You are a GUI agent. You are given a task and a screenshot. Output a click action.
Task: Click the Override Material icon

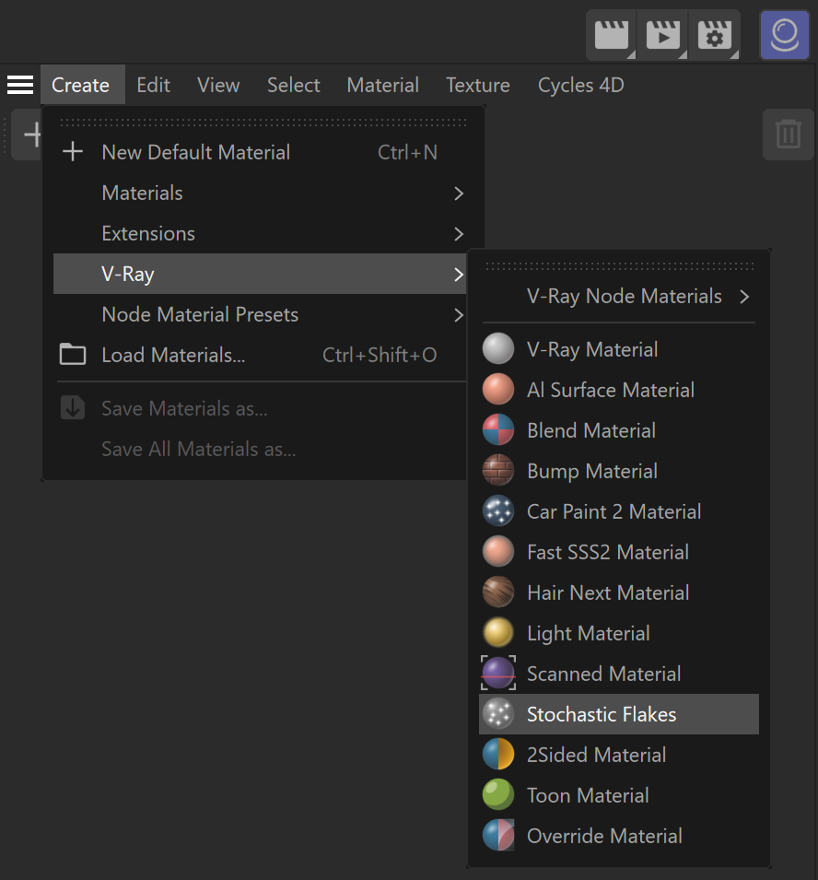tap(498, 835)
